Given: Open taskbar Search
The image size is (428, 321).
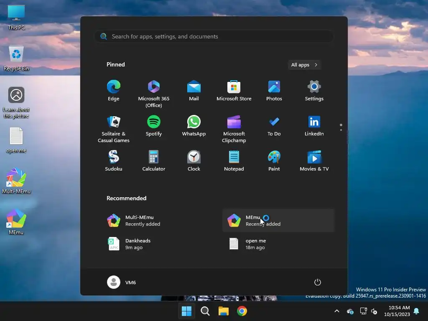Looking at the screenshot, I should 205,311.
